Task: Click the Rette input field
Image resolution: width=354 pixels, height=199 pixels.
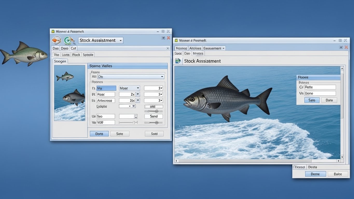Action: pos(320,87)
